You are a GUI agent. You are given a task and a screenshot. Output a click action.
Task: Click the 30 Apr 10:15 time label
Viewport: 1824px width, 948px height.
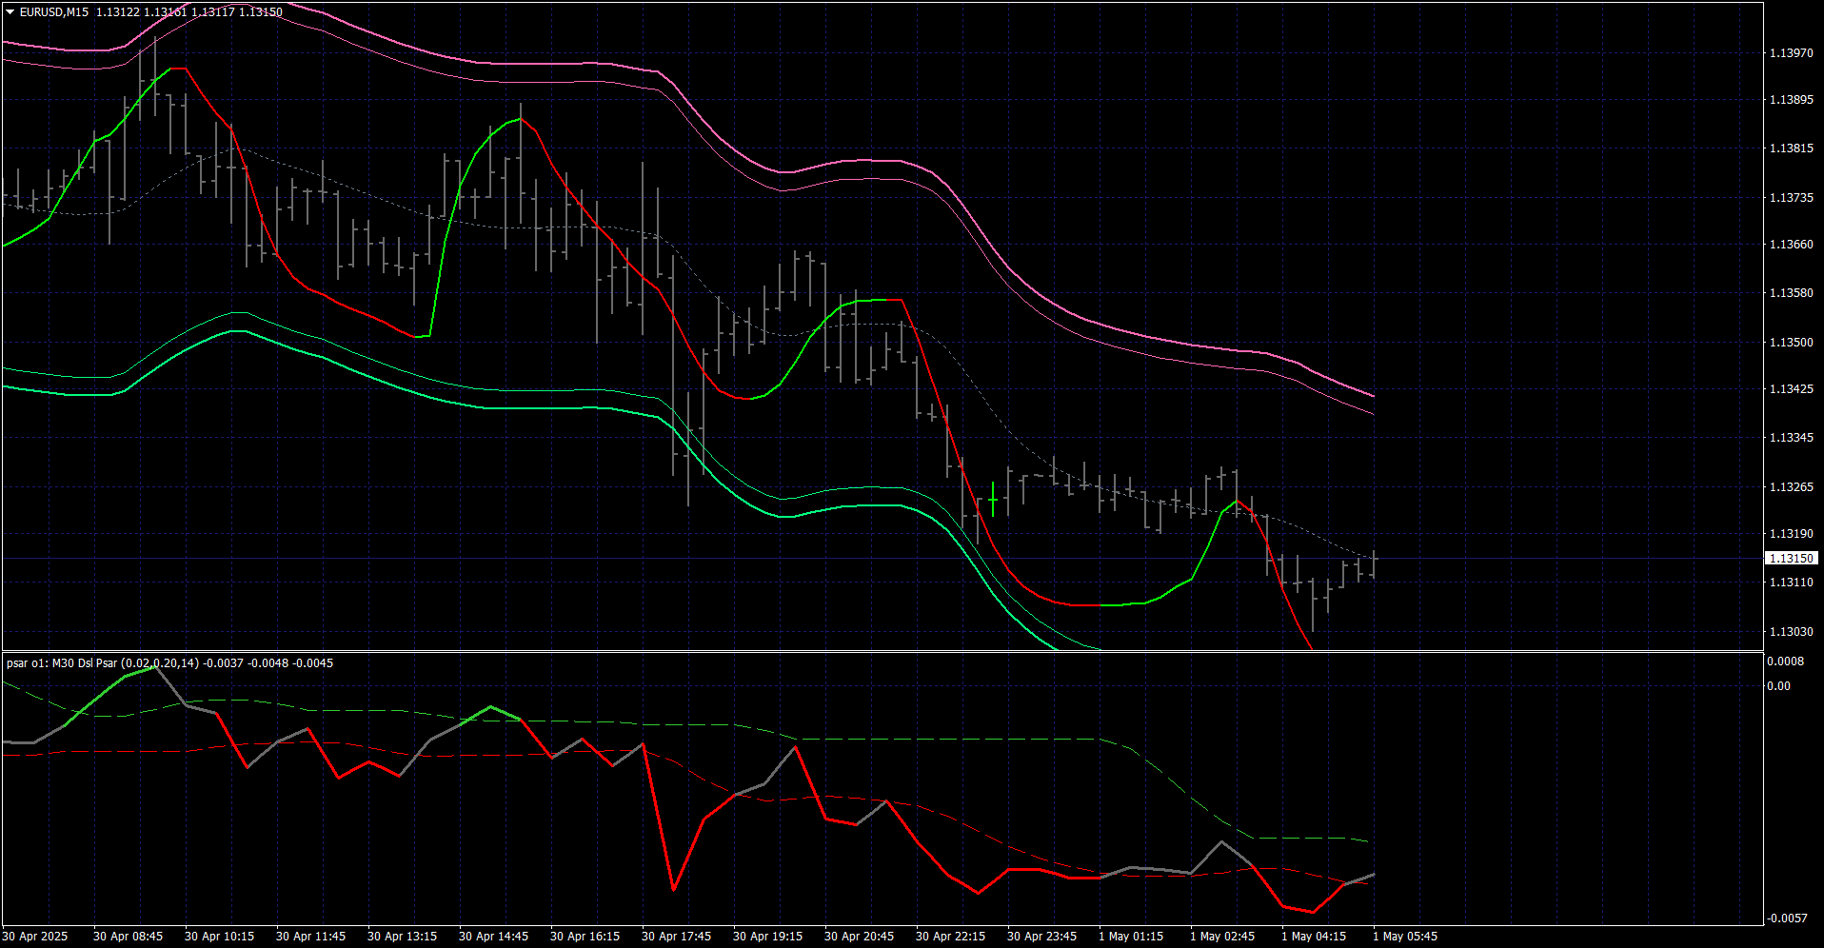pyautogui.click(x=219, y=937)
